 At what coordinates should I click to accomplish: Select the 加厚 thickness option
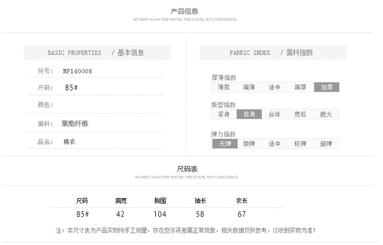click(326, 87)
